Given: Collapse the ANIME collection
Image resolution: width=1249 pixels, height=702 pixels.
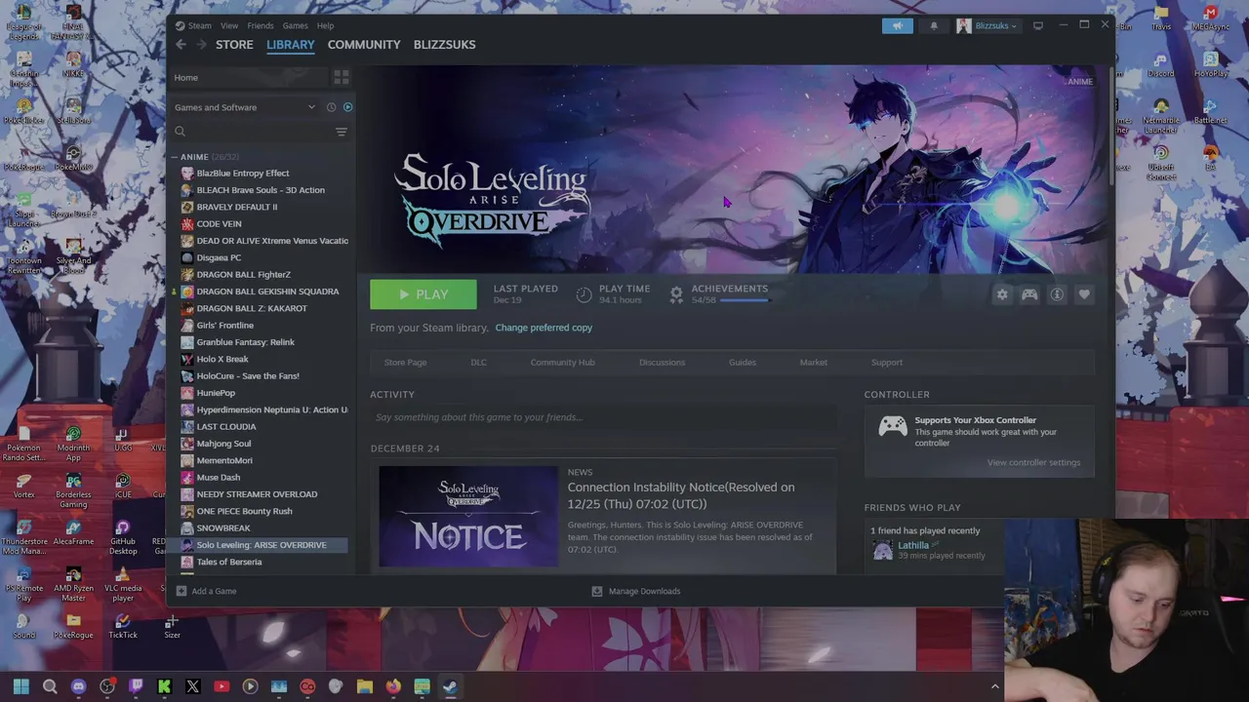Looking at the screenshot, I should click(175, 157).
